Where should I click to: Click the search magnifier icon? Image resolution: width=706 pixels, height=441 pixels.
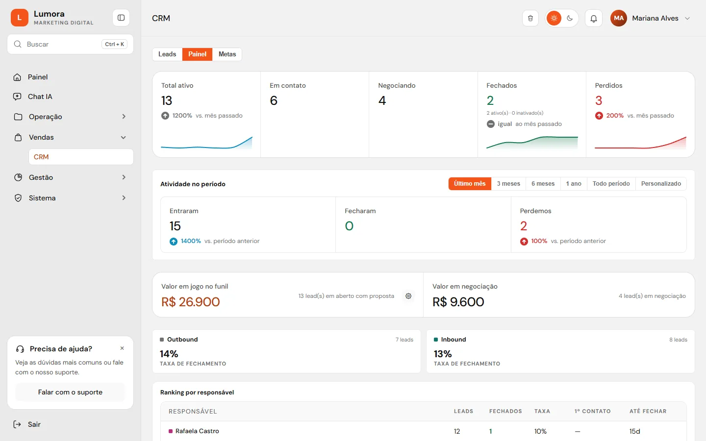18,44
